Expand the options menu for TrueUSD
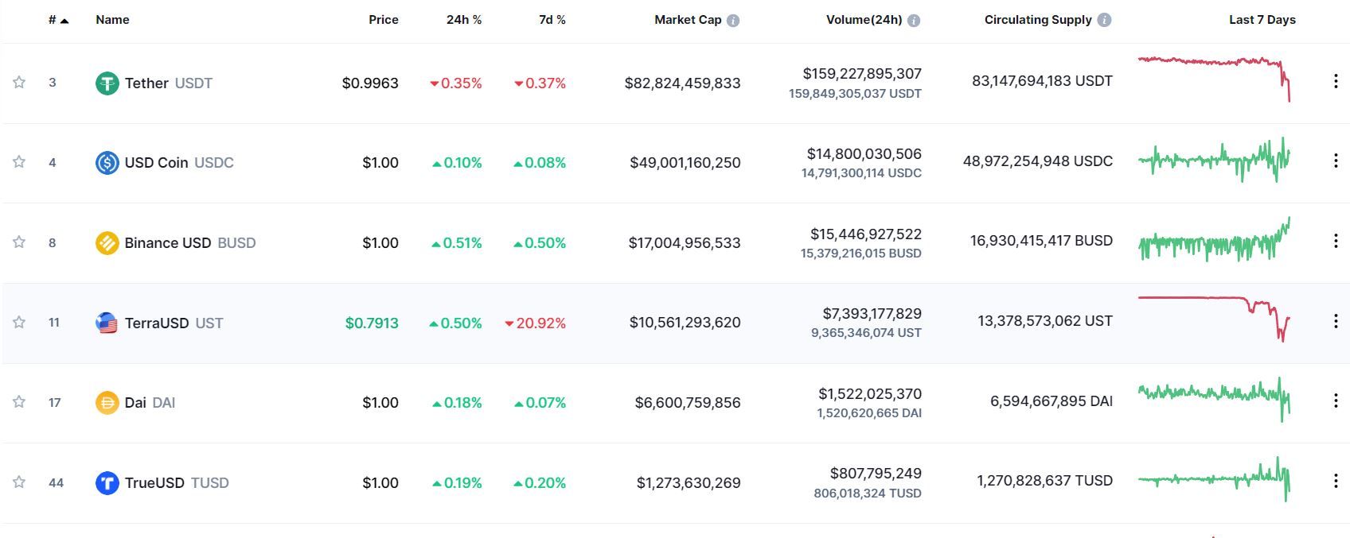 (1336, 481)
